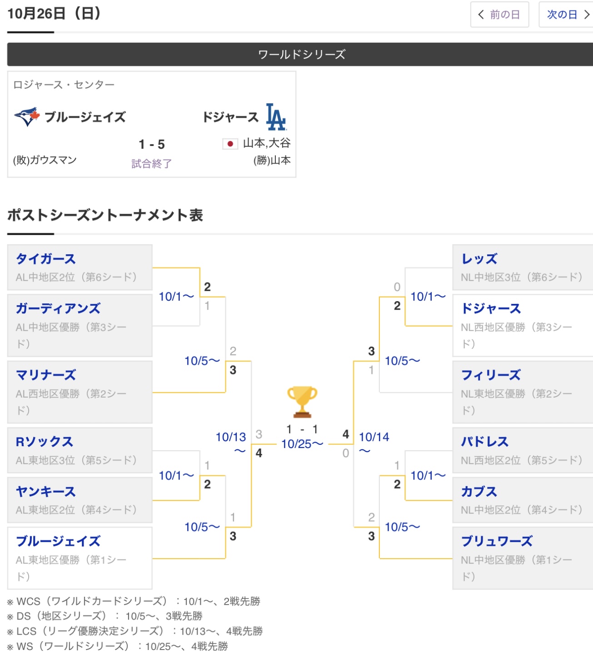This screenshot has width=593, height=665.
Task: Open the タイガース team link
Action: 46,259
